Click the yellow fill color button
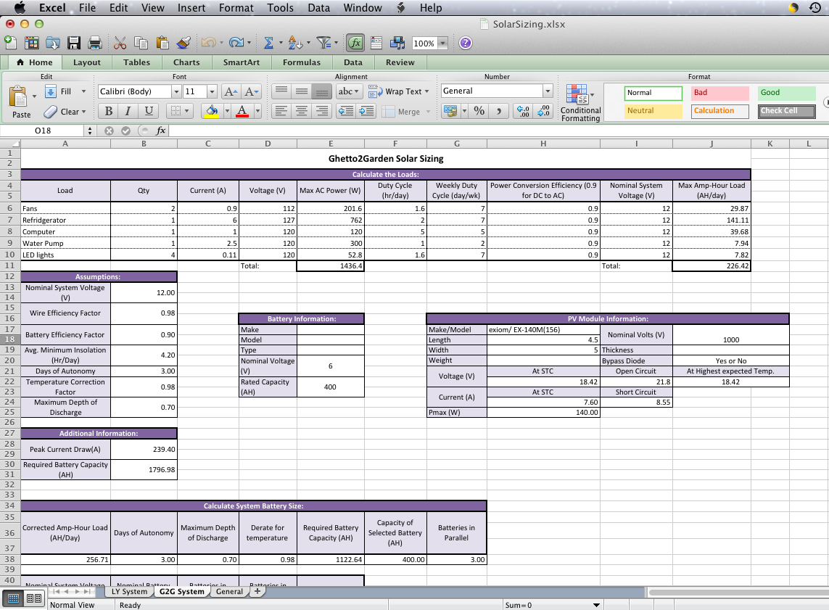The width and height of the screenshot is (829, 610). [x=212, y=111]
